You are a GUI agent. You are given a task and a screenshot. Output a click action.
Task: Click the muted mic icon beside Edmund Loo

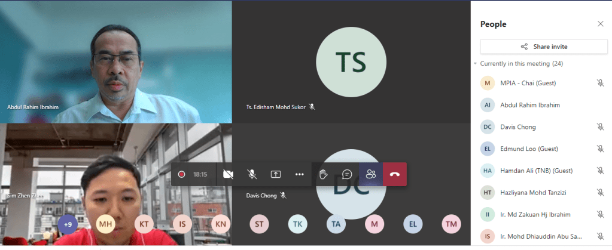pyautogui.click(x=600, y=149)
